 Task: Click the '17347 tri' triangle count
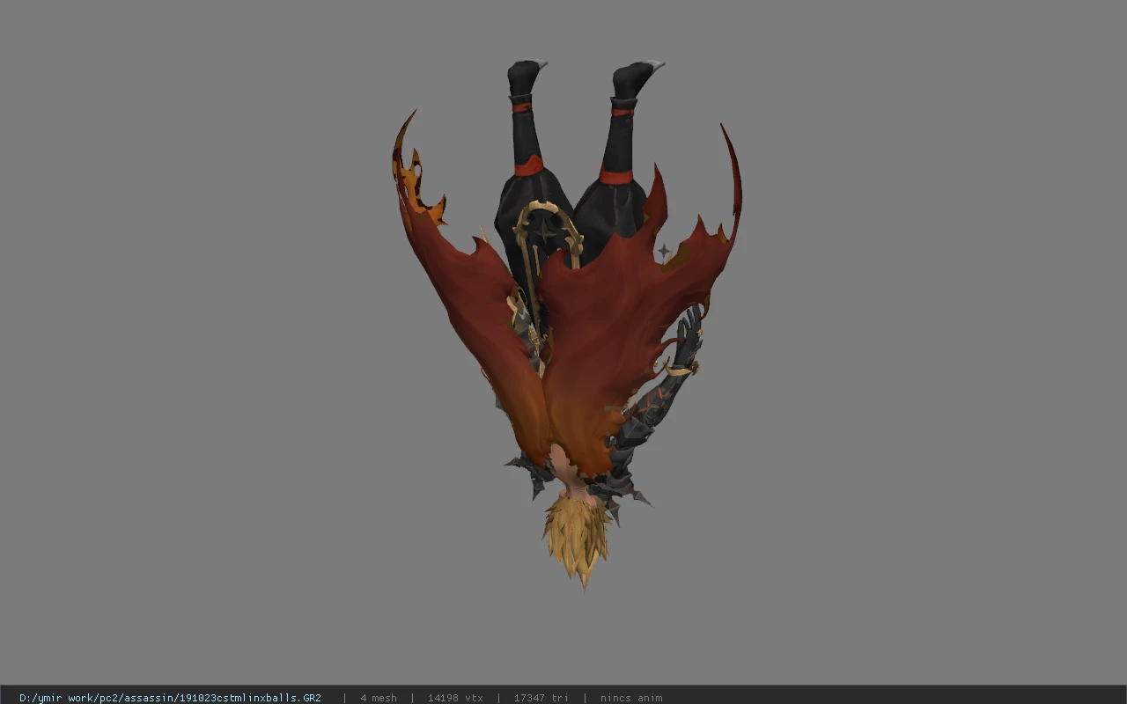tap(541, 698)
